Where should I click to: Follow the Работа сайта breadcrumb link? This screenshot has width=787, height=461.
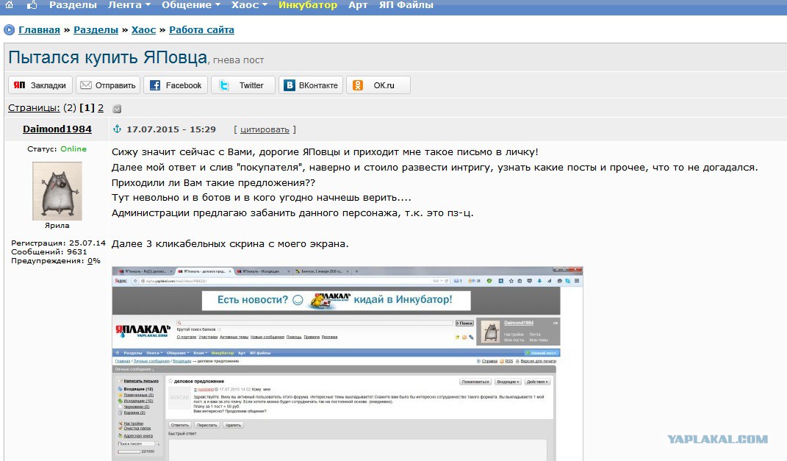tap(201, 30)
